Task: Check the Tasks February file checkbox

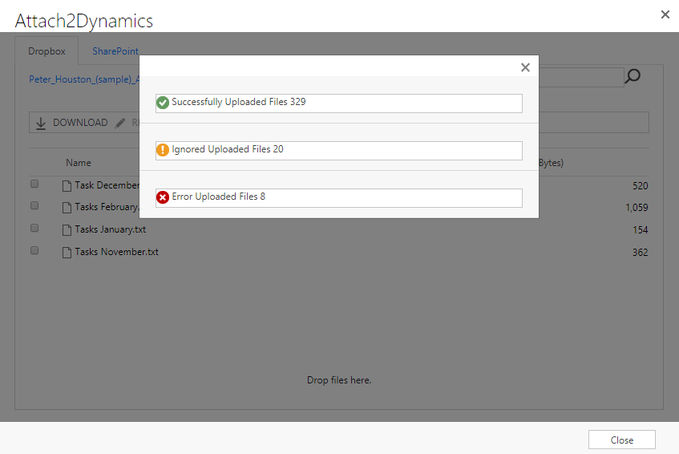Action: (34, 206)
